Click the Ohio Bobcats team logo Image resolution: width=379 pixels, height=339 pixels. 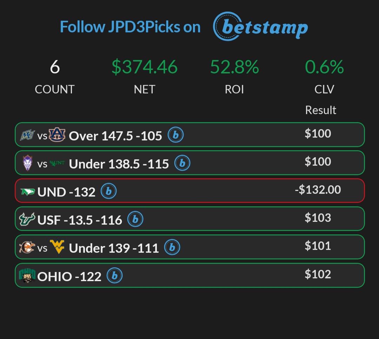point(27,276)
